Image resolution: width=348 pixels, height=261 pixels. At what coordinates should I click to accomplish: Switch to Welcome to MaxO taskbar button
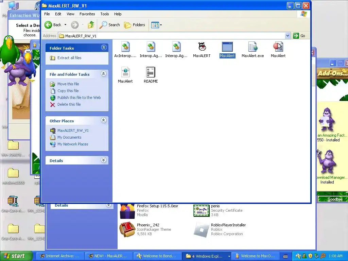[x=255, y=256]
